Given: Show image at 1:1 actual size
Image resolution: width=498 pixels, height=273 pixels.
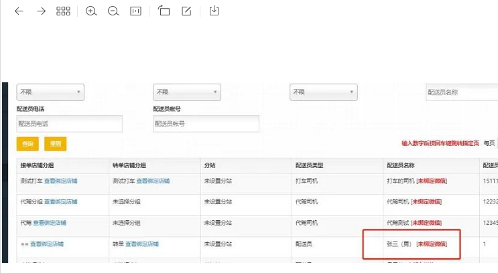Looking at the screenshot, I should (135, 11).
